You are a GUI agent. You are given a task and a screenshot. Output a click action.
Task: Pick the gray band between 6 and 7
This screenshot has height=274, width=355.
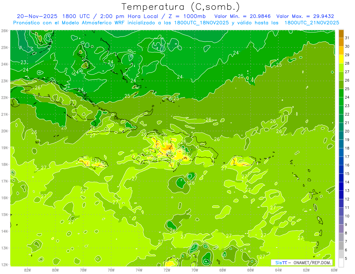point(341,246)
